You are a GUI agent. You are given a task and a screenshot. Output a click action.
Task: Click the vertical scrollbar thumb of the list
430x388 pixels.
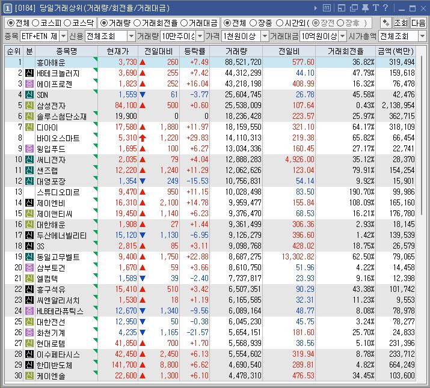pyautogui.click(x=422, y=136)
